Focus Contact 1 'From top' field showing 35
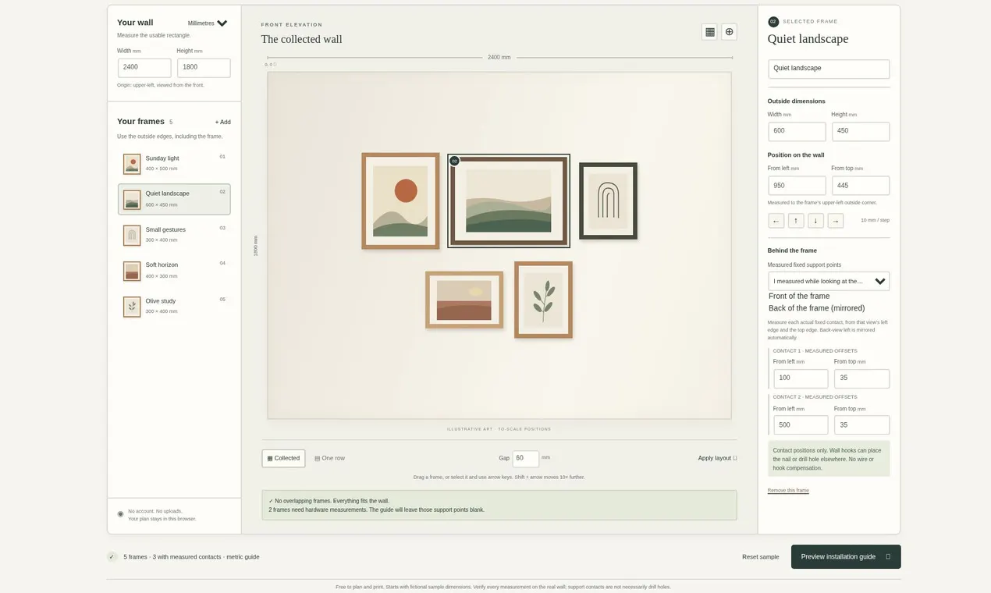 861,378
